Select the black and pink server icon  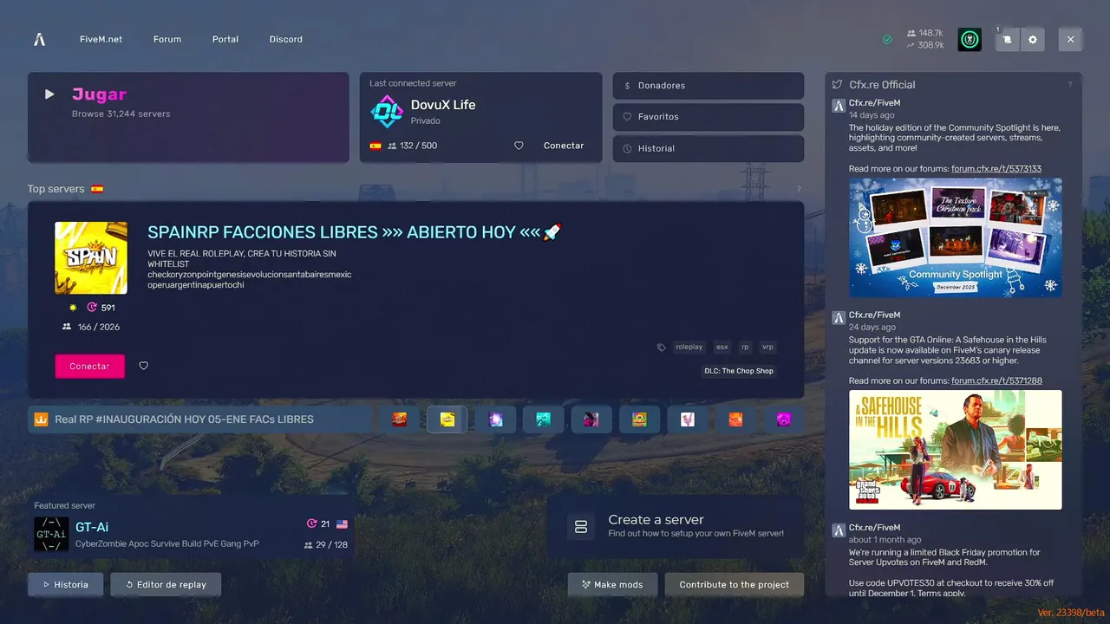tap(591, 419)
